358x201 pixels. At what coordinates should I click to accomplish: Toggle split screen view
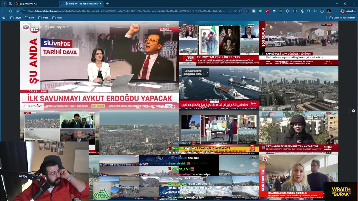[295, 11]
